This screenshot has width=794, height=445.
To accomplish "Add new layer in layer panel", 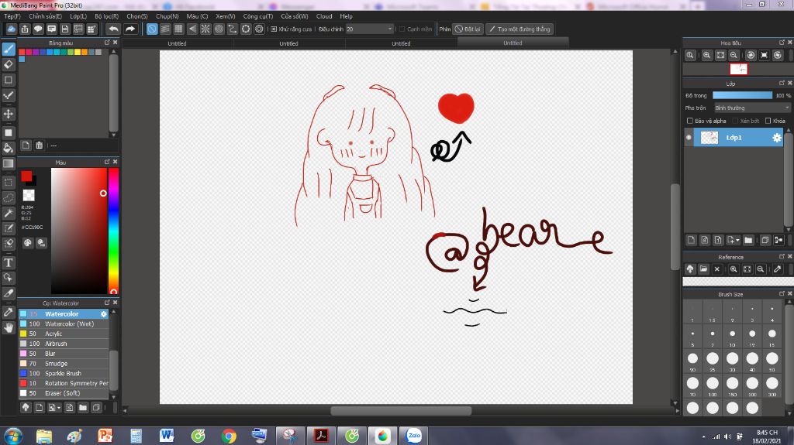I will click(x=691, y=240).
